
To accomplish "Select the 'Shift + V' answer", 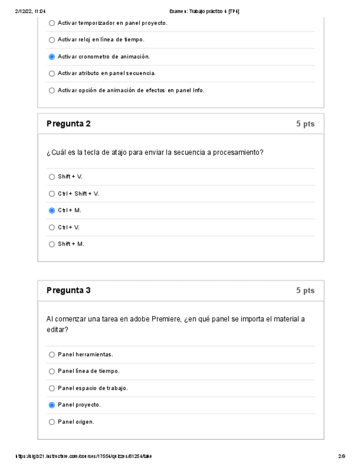I will (52, 177).
